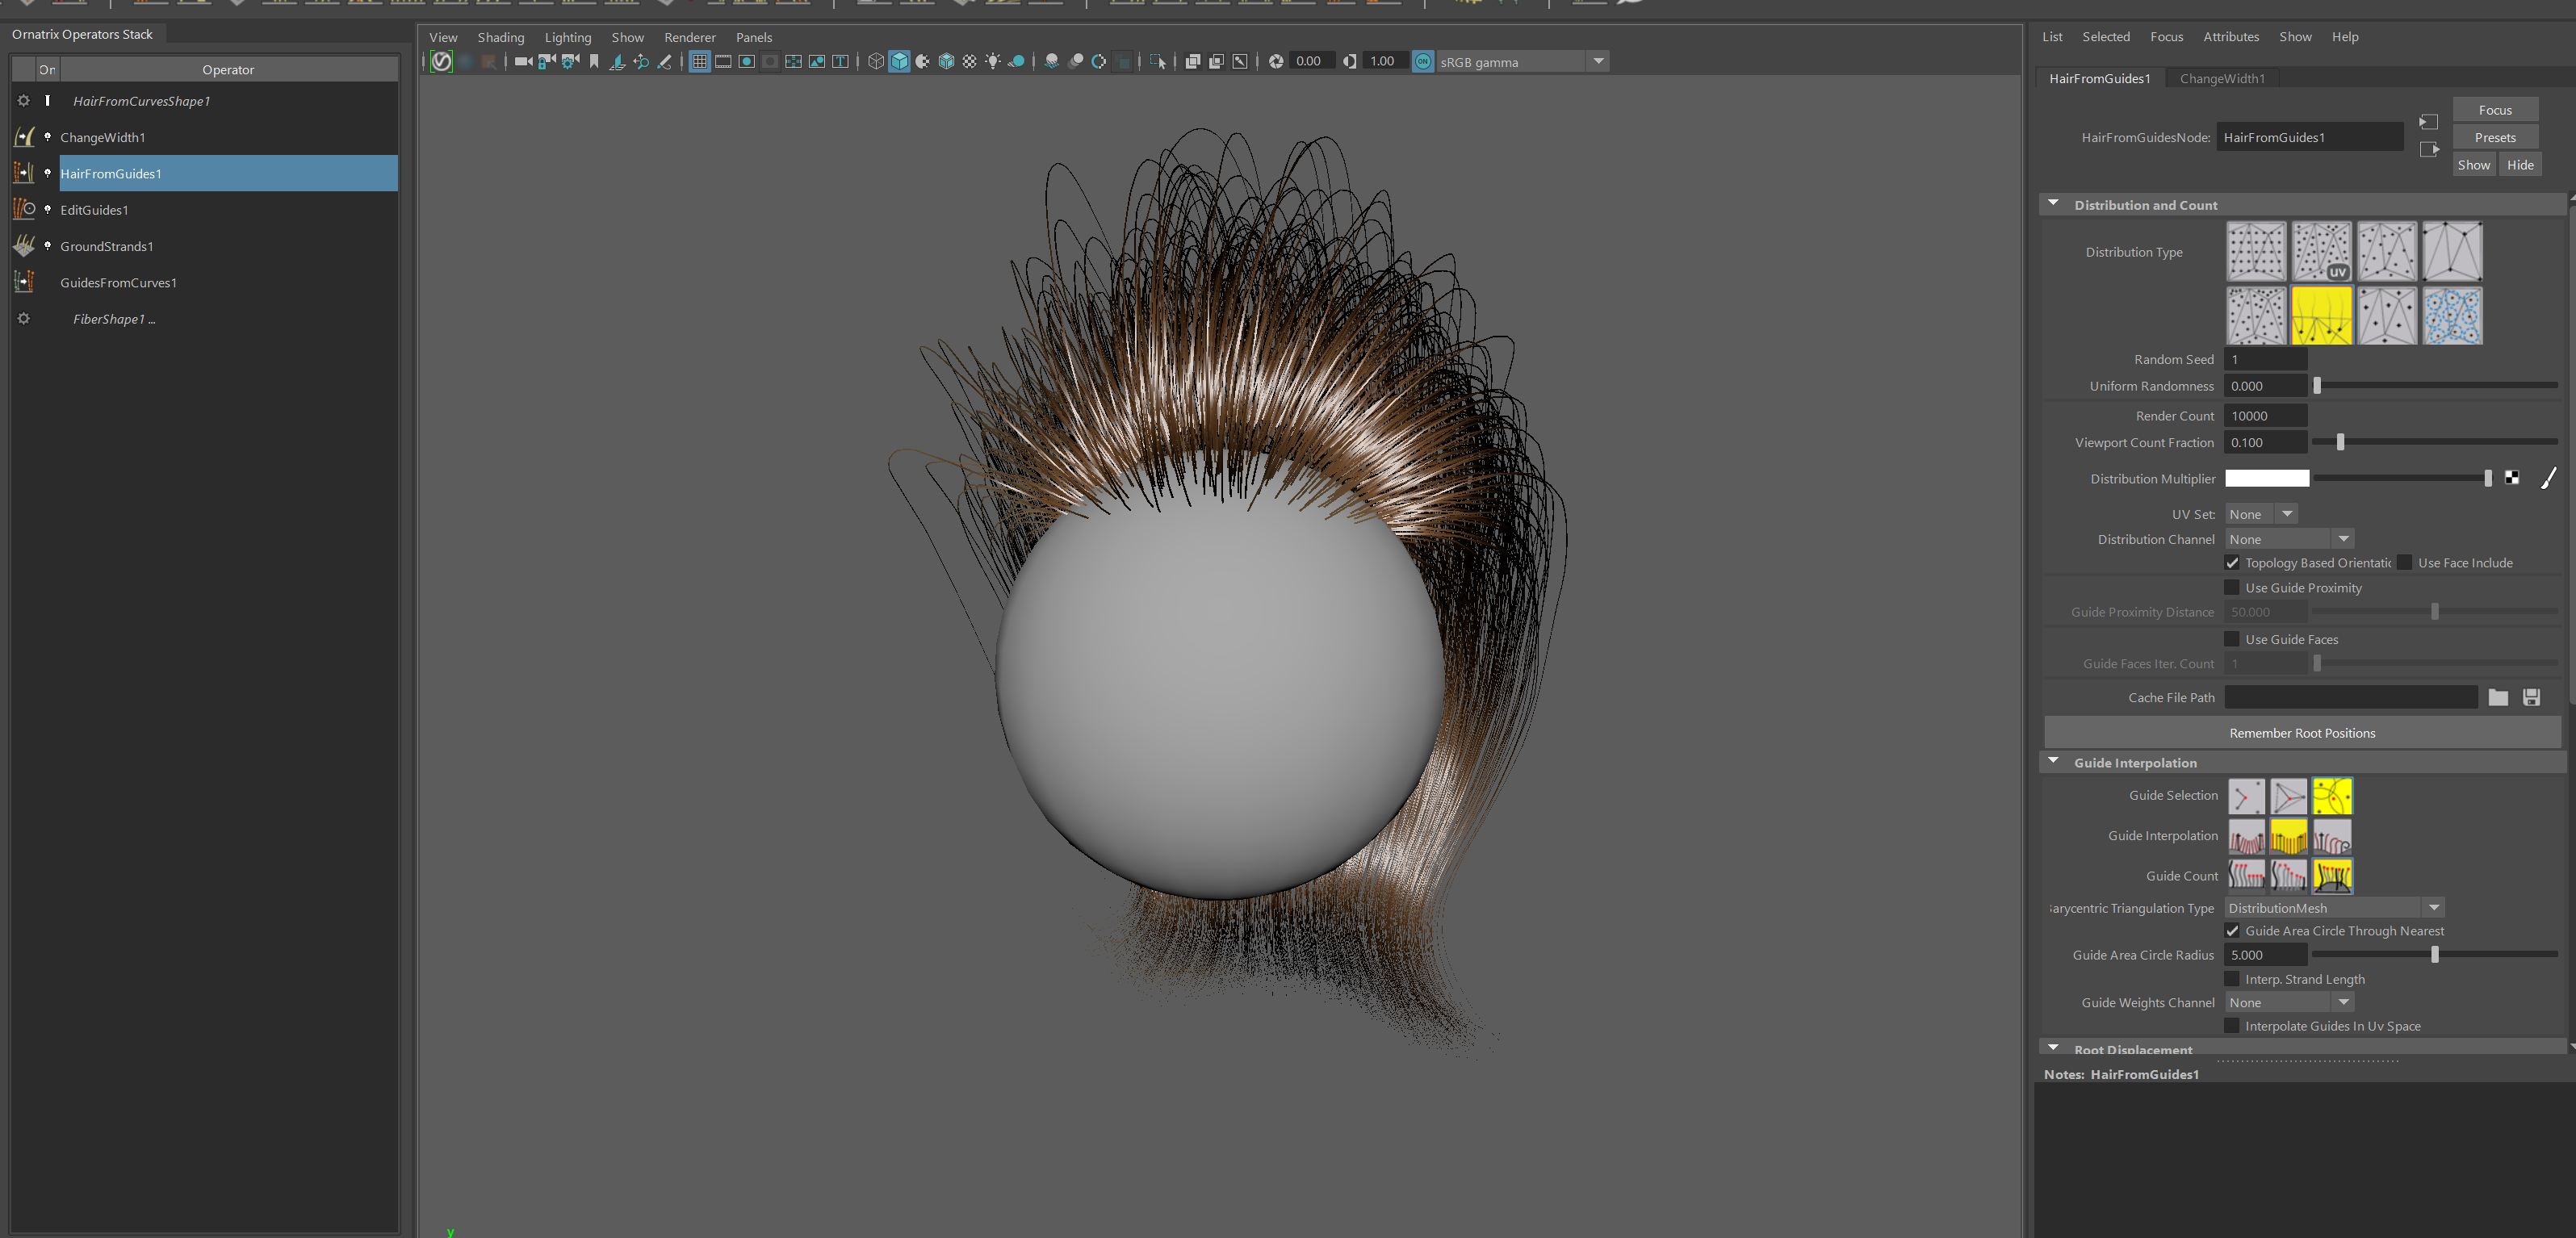Open the Renderer viewport menu

[689, 37]
